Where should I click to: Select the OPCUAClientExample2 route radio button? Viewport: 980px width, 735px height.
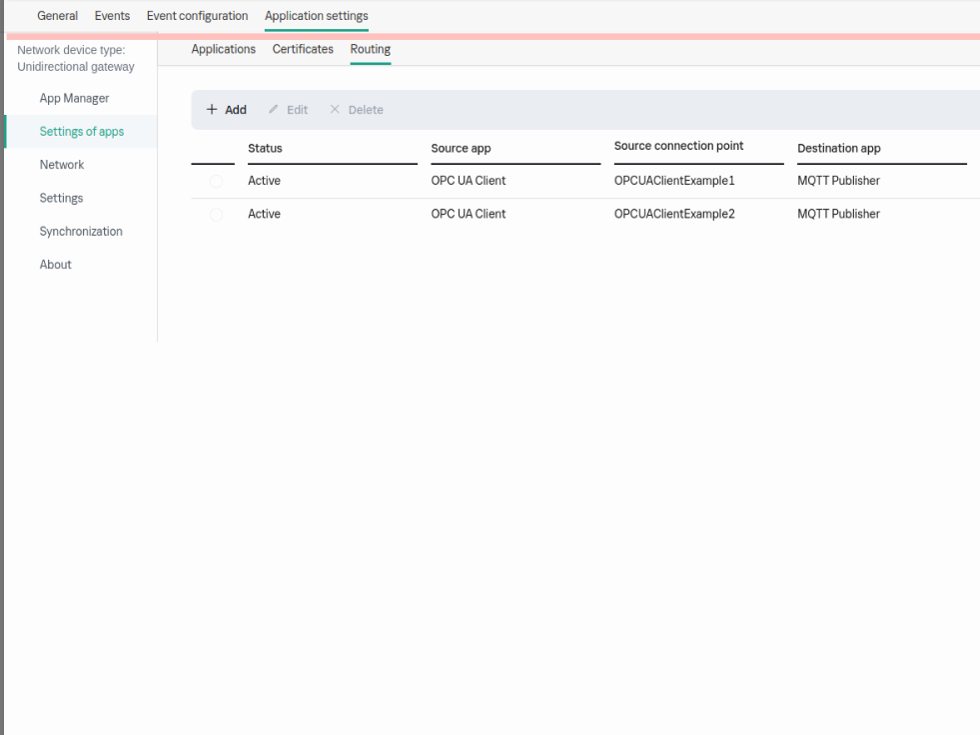216,215
